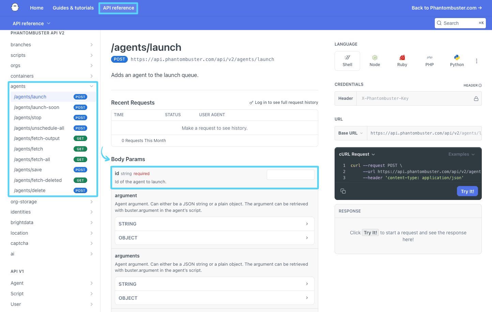Open the Examples dropdown

point(461,154)
